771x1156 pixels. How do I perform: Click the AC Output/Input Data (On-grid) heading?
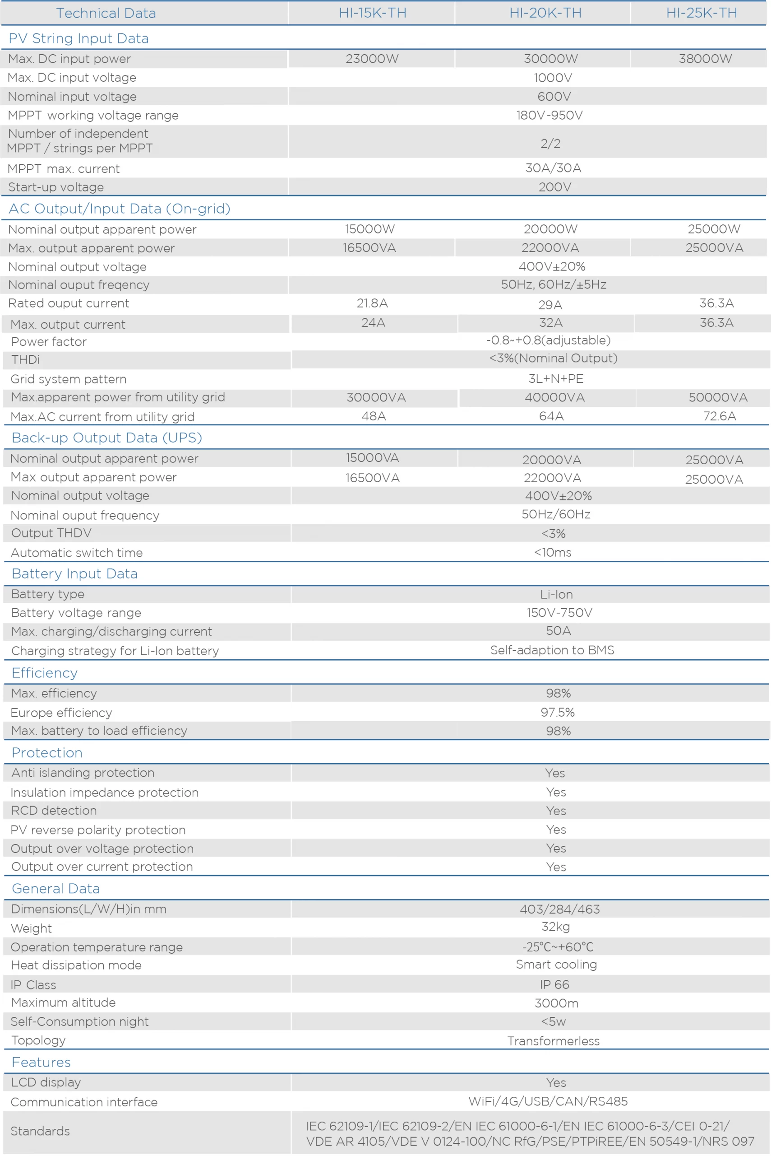pyautogui.click(x=120, y=209)
